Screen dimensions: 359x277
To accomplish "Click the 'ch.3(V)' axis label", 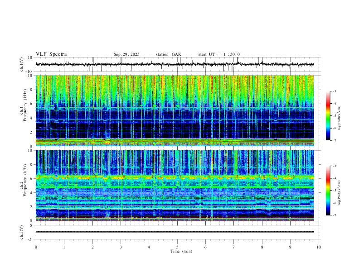I will (21, 232).
